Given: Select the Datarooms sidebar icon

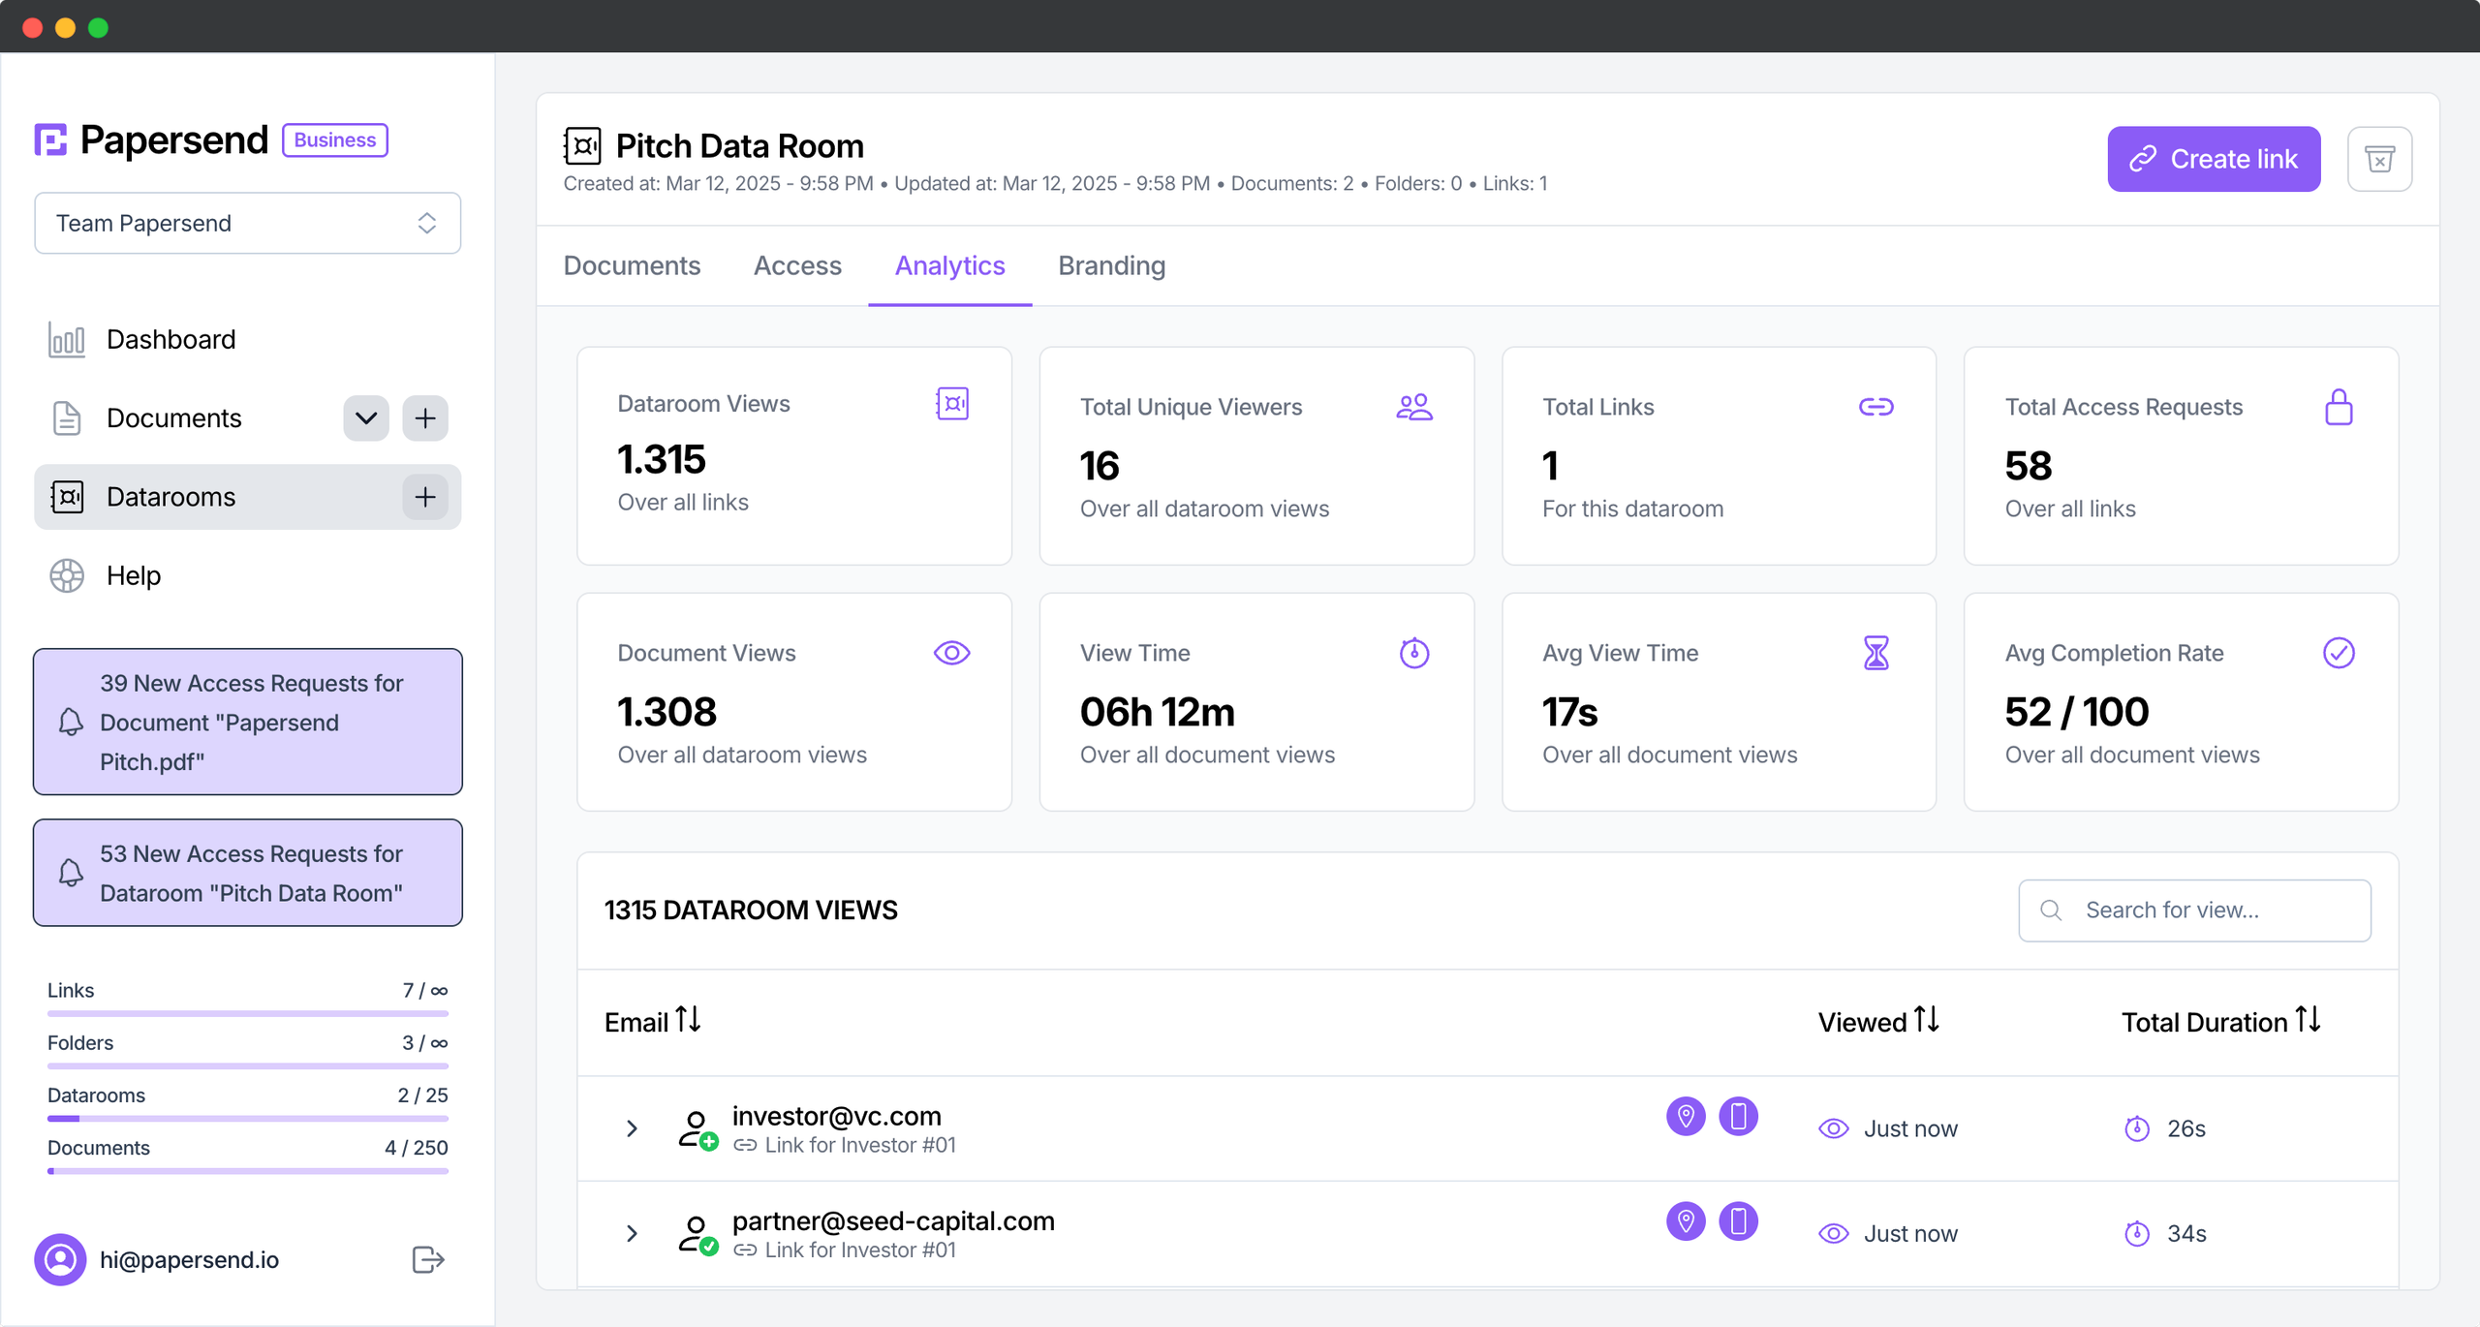Looking at the screenshot, I should point(66,497).
